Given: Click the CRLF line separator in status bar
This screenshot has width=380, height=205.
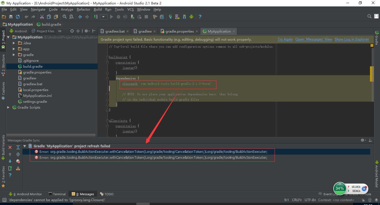Looking at the screenshot, I should (297, 200).
